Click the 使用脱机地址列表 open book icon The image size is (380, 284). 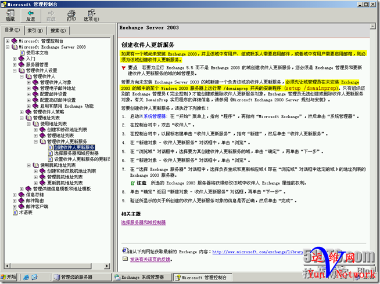click(x=35, y=165)
